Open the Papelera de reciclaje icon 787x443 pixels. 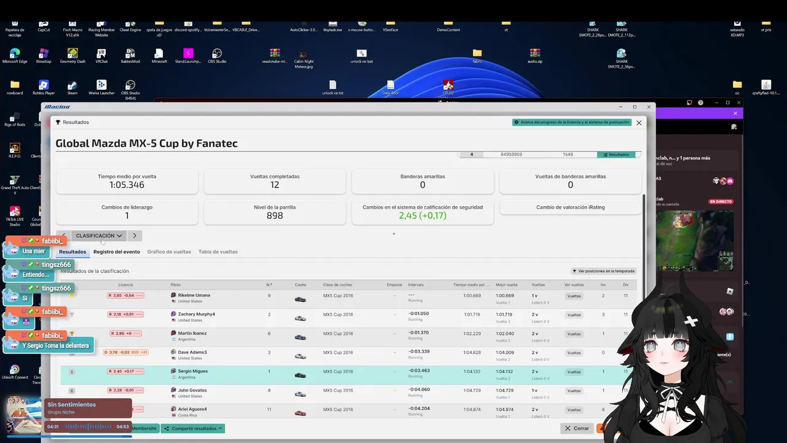[15, 30]
